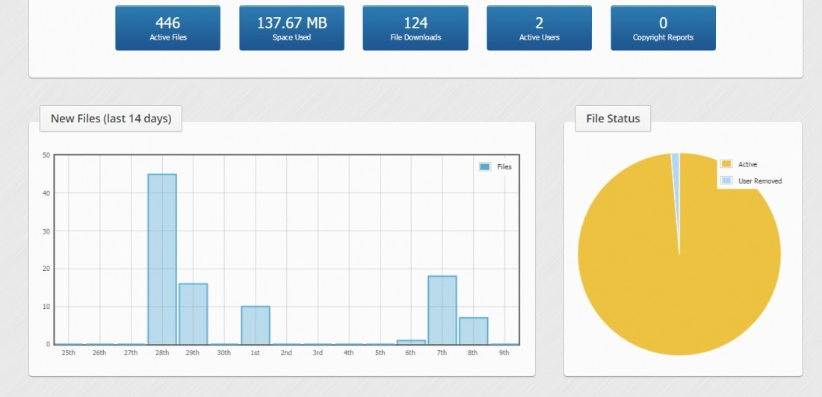Click the 25th x-axis label
This screenshot has height=397, width=822.
(68, 353)
